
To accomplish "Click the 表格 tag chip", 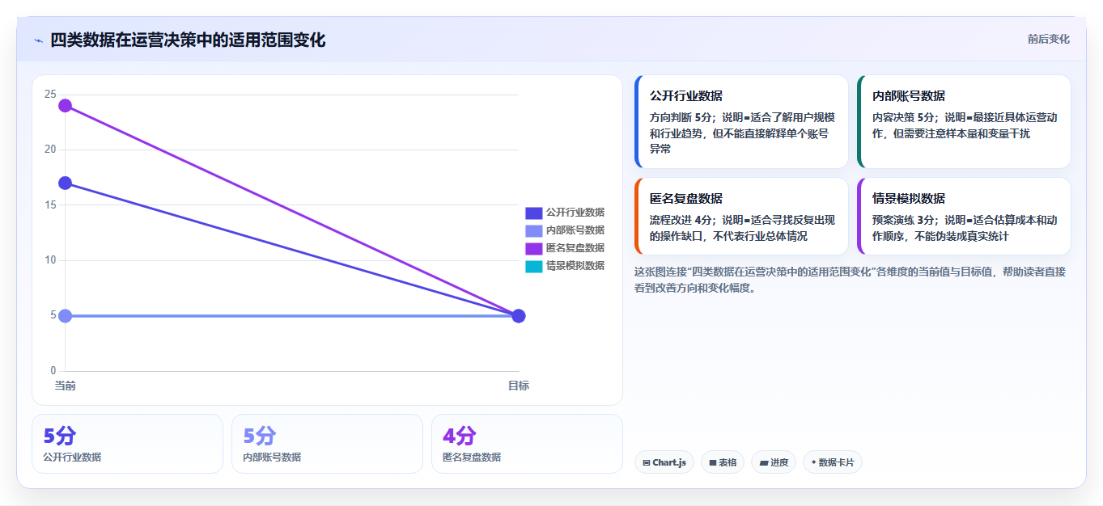I will [x=723, y=462].
